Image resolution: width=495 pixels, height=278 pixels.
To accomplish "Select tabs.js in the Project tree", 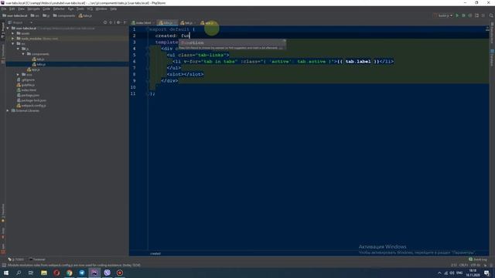I will 39,64.
